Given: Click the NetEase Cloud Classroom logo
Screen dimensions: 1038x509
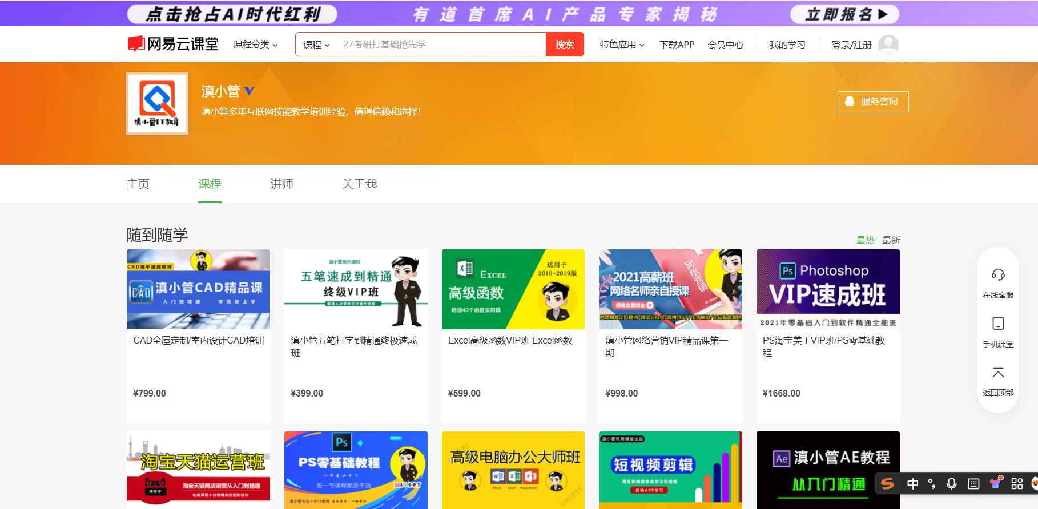Looking at the screenshot, I should point(173,44).
